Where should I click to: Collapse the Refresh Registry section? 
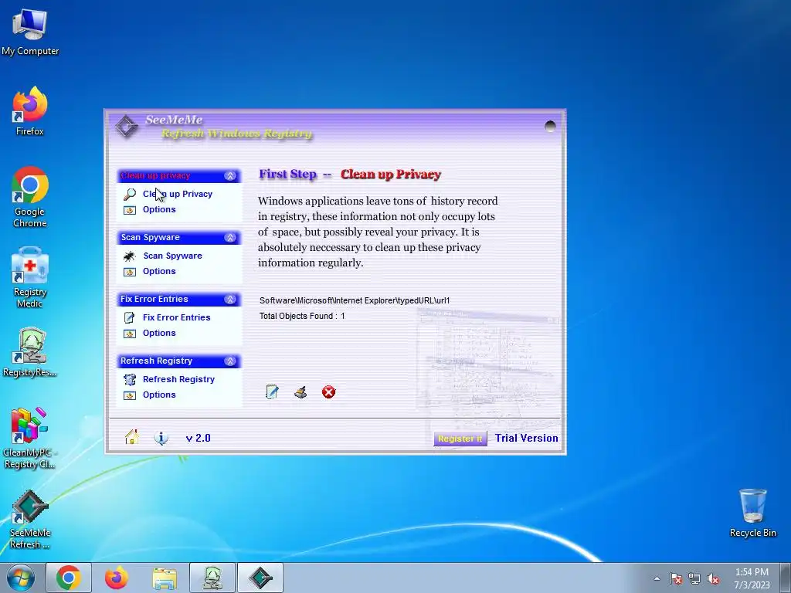pos(230,361)
